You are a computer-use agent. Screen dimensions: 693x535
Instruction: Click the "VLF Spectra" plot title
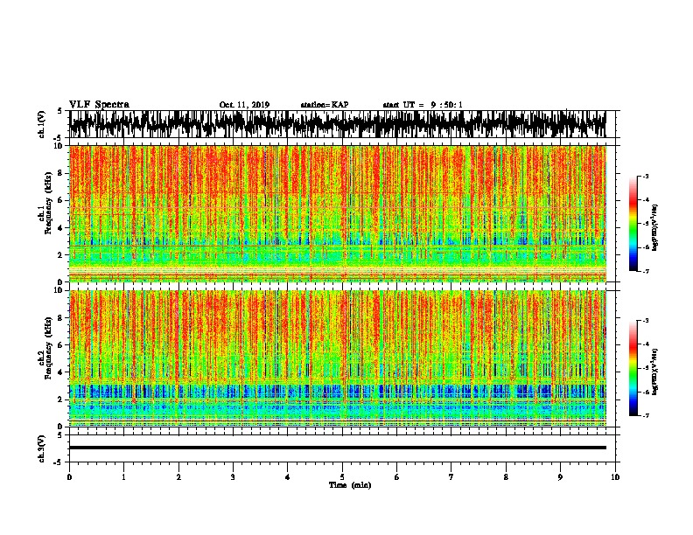pyautogui.click(x=99, y=104)
